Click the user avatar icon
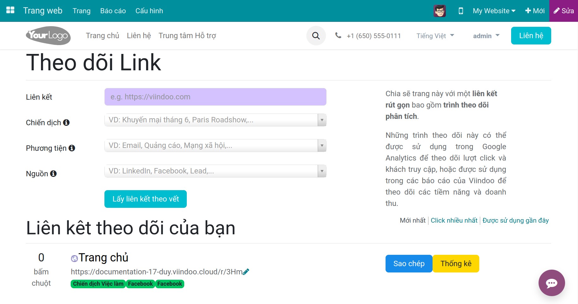The height and width of the screenshot is (304, 578). pyautogui.click(x=439, y=11)
